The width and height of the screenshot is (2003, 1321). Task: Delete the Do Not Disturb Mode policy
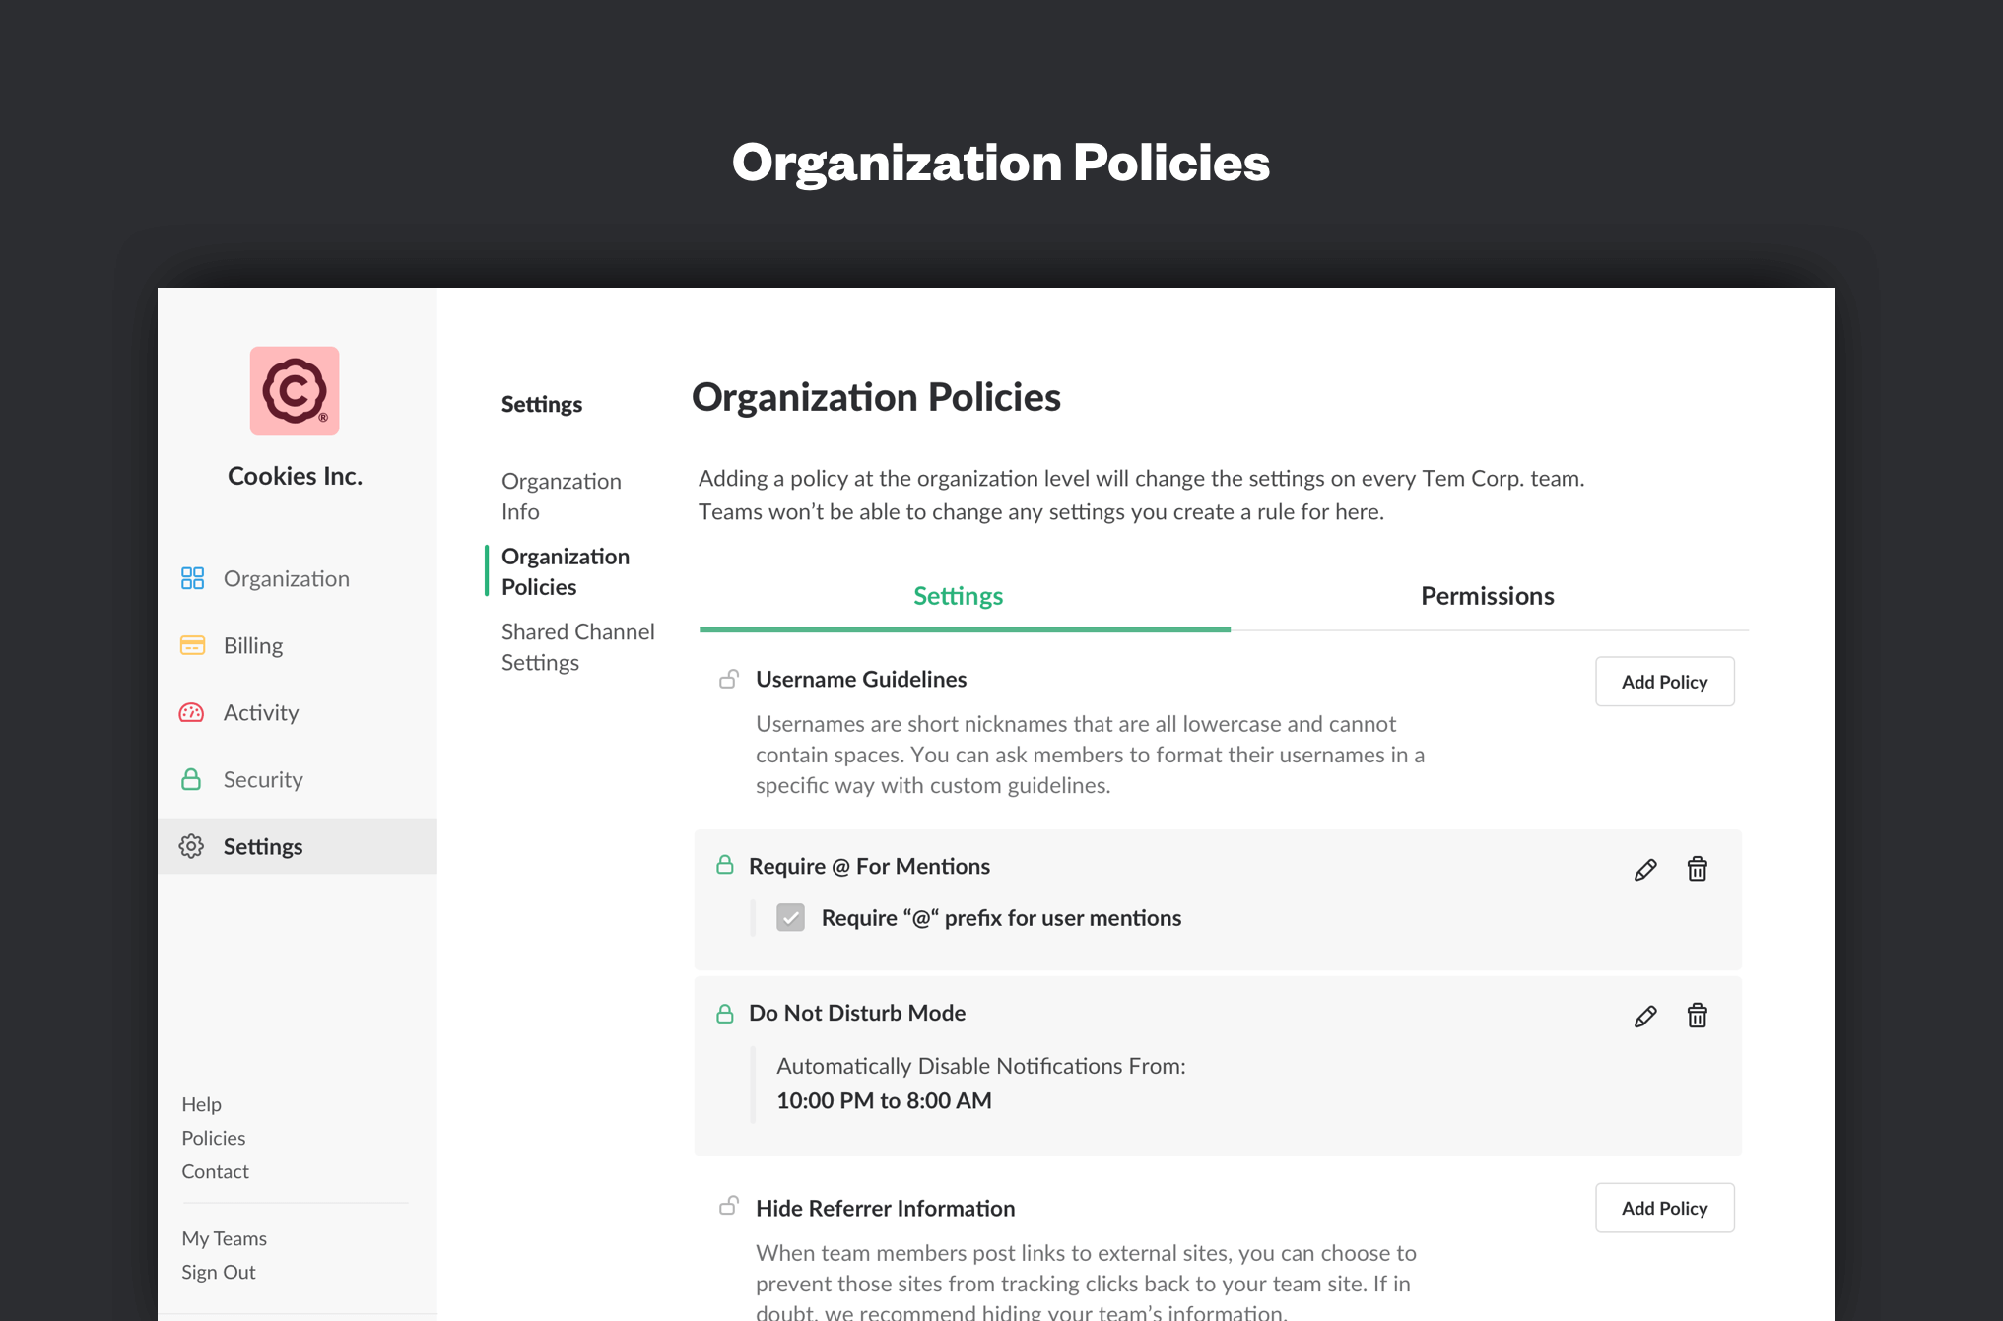(1697, 1016)
